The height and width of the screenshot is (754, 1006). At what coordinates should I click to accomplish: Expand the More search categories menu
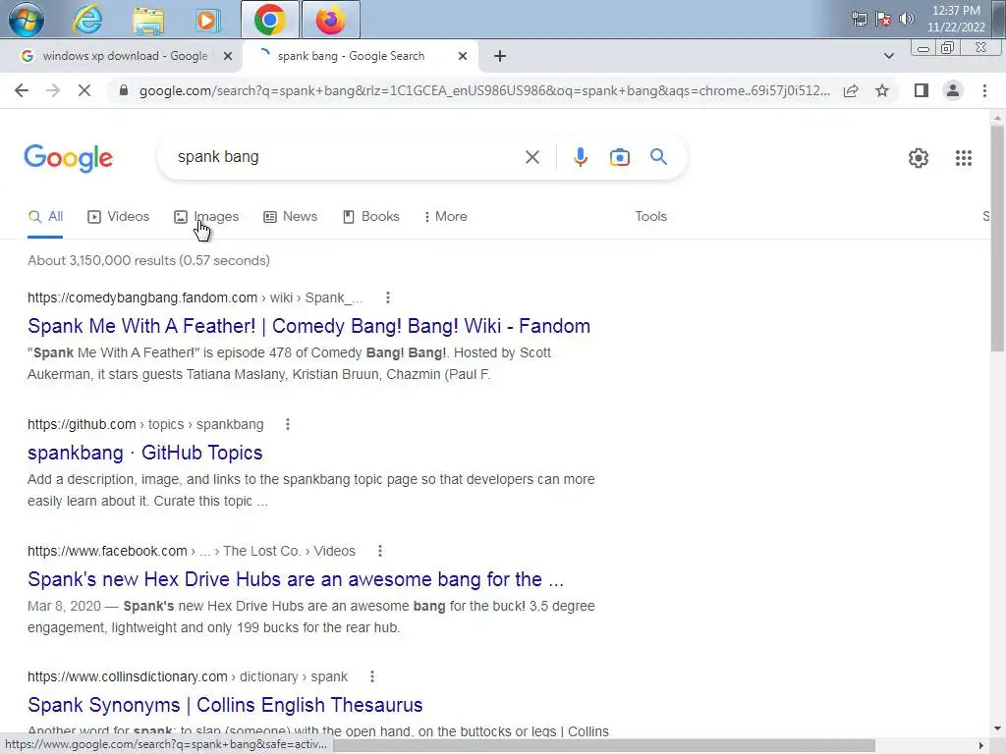pos(445,217)
